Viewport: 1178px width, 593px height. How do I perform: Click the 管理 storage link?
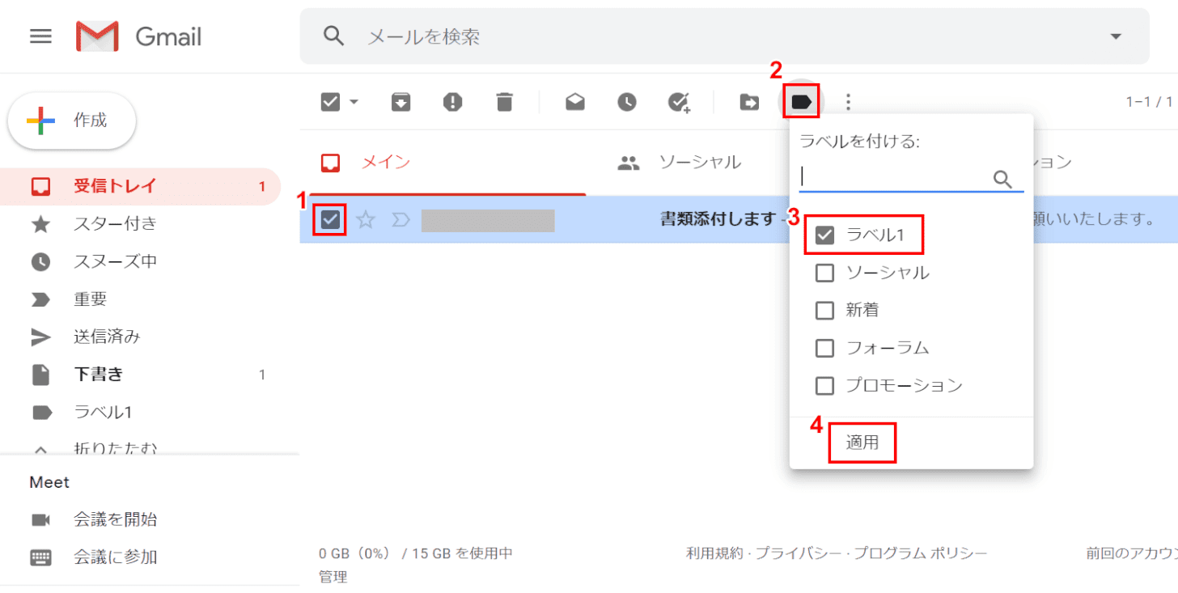333,577
